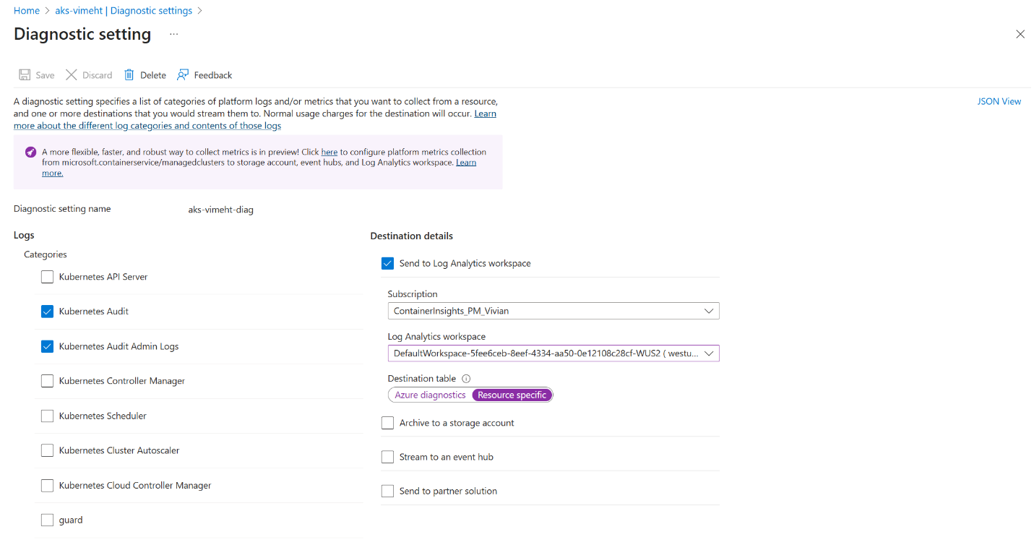This screenshot has width=1034, height=545.
Task: Click the "here" link in preview banner
Action: point(329,153)
